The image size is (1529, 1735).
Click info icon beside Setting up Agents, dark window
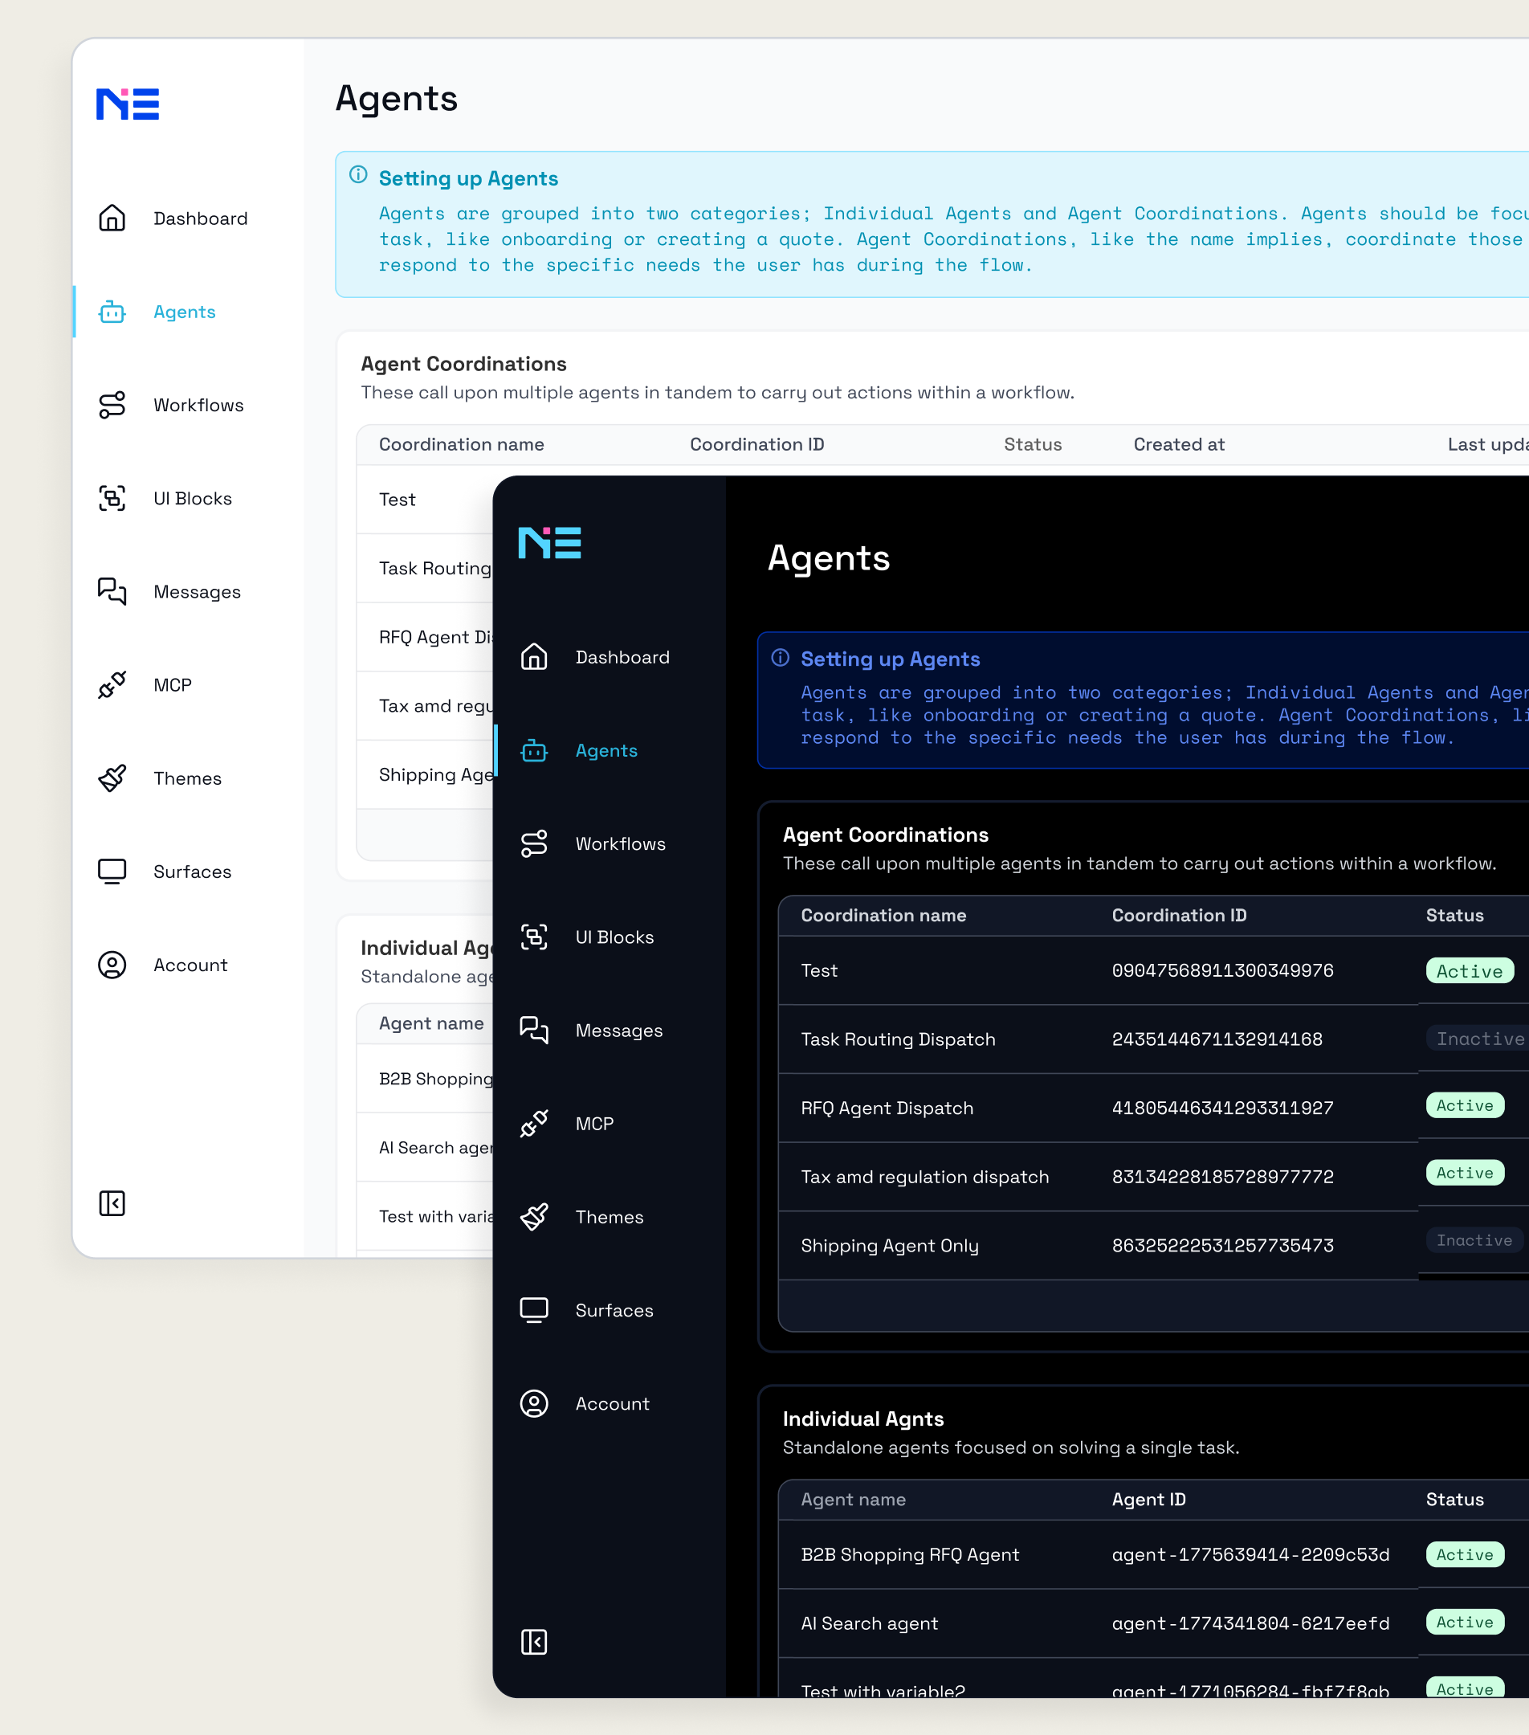click(780, 658)
